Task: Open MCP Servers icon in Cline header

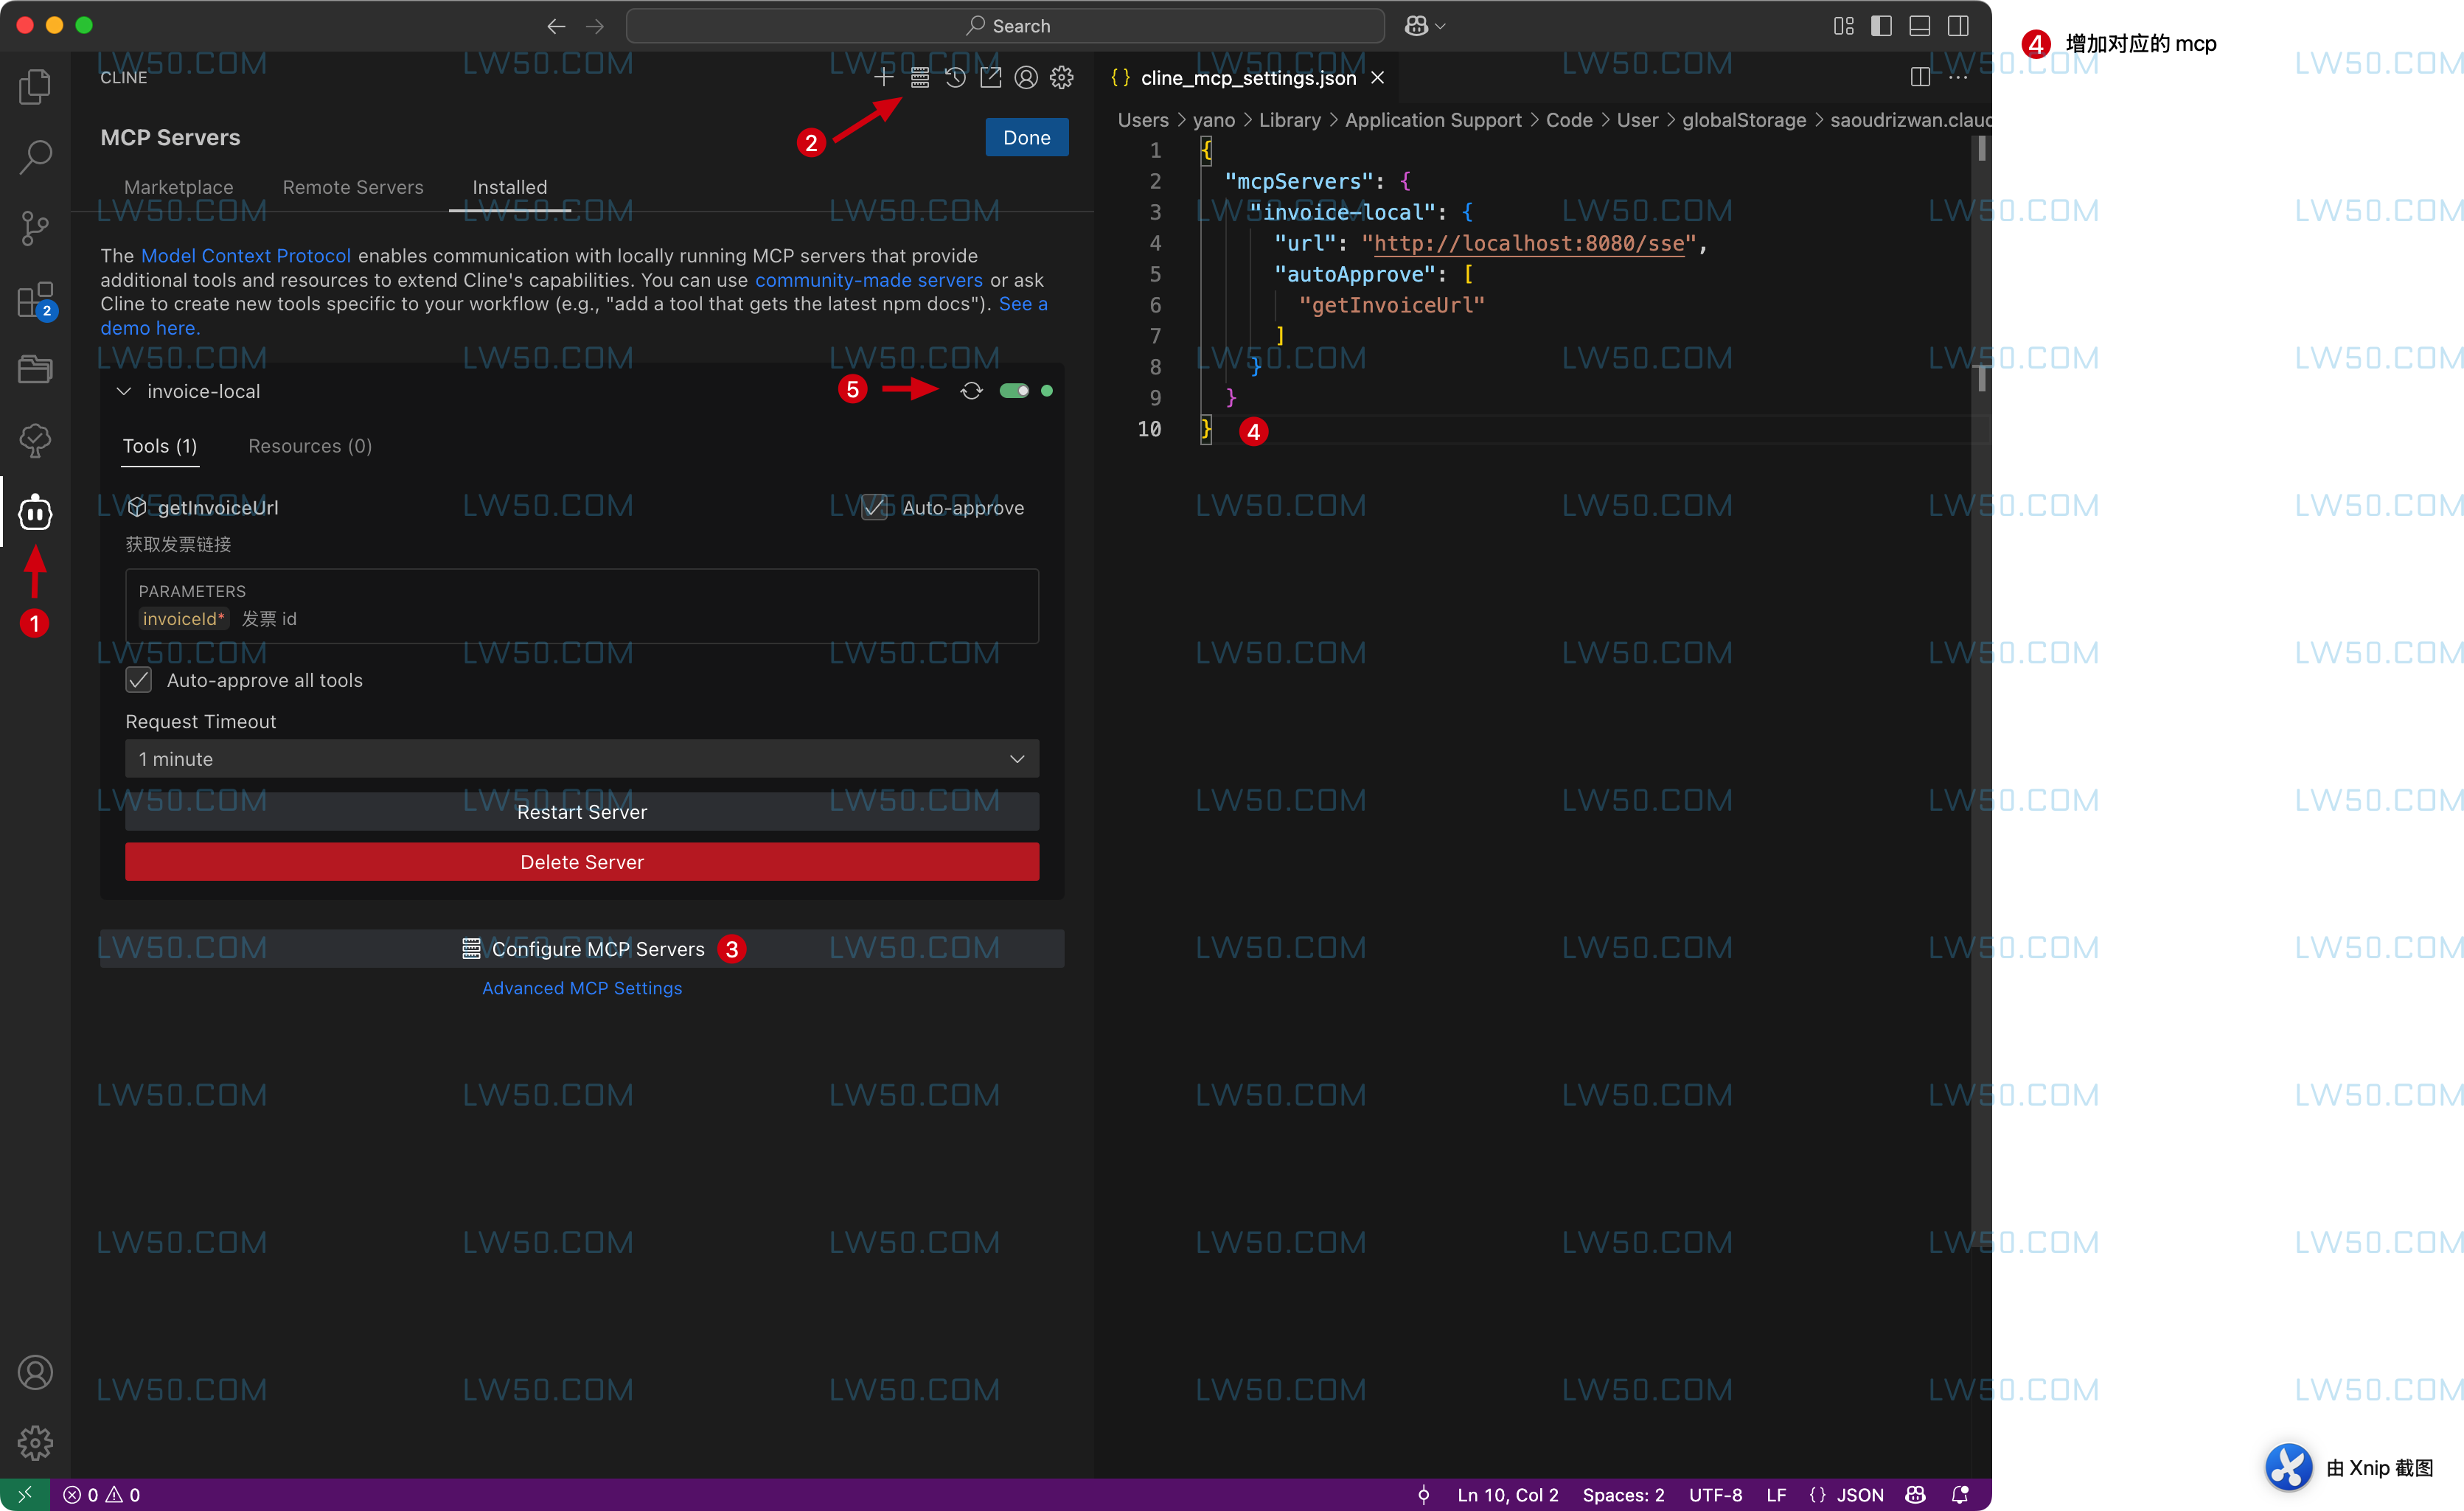Action: [920, 78]
